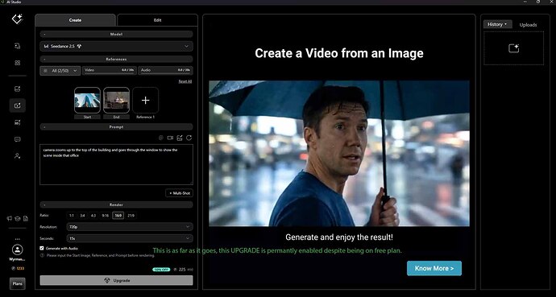Click the Wyrmen username label
This screenshot has width=556, height=297.
point(17,259)
